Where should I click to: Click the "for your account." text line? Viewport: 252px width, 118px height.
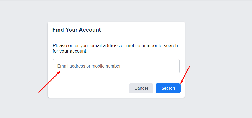click(70, 51)
